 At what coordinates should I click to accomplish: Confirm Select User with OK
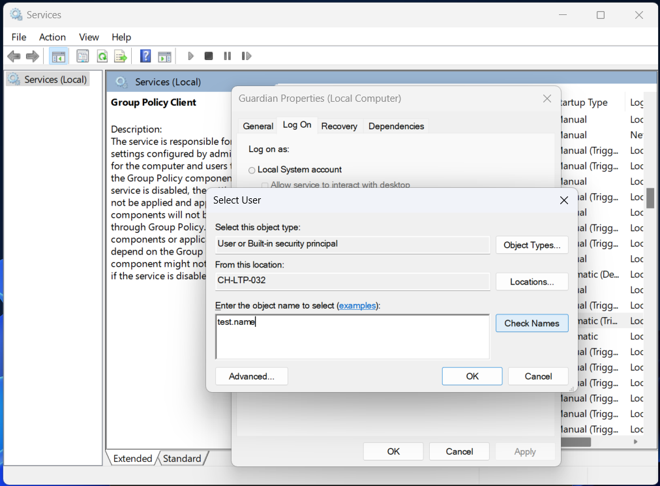tap(472, 376)
